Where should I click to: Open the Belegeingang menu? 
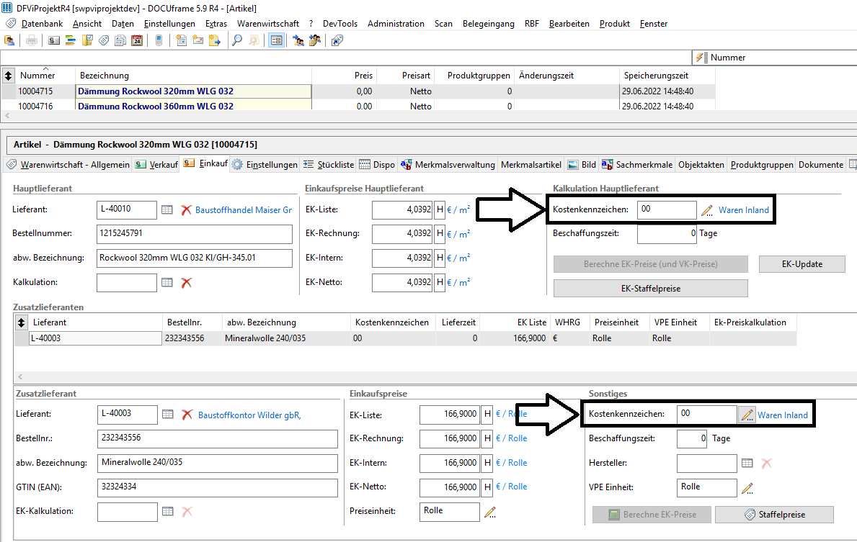click(x=488, y=24)
